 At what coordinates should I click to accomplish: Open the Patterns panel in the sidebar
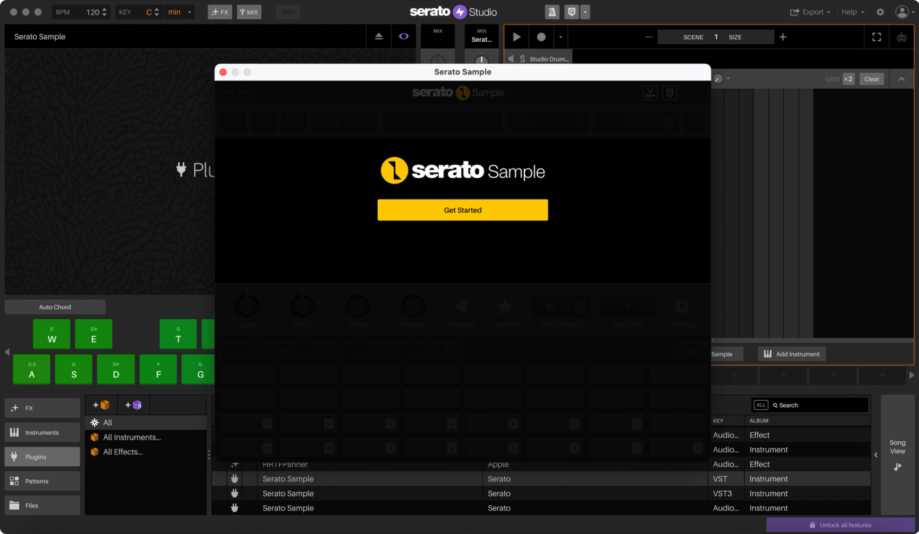coord(42,481)
